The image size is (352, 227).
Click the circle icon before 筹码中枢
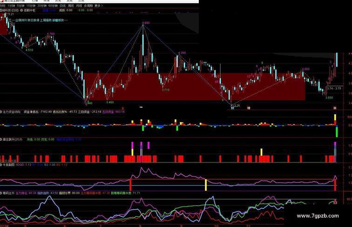[21, 10]
